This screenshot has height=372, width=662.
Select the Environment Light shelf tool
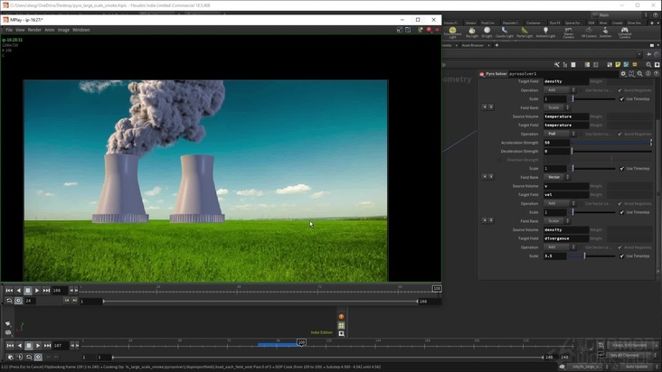click(452, 32)
